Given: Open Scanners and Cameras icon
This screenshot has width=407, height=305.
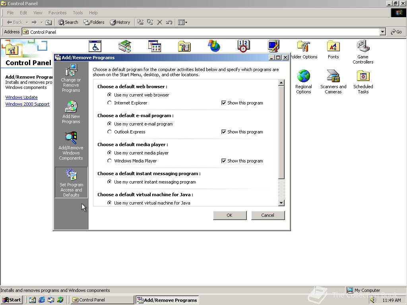Looking at the screenshot, I should coord(333,82).
